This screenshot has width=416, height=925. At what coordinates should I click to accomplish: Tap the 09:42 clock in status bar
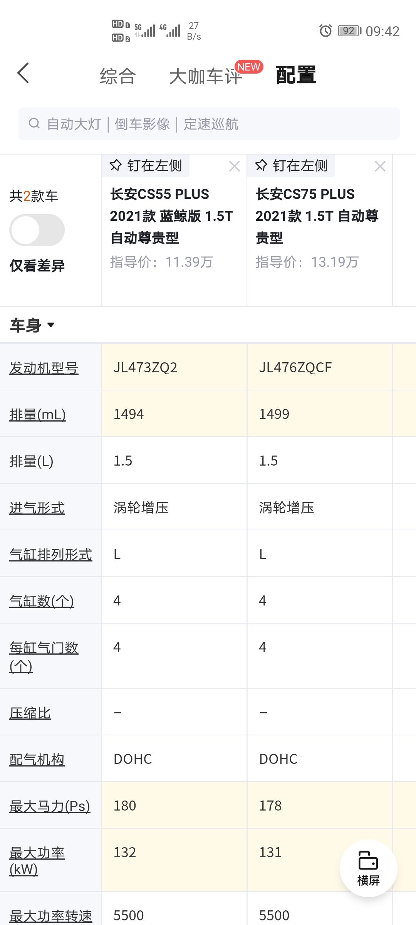(382, 31)
